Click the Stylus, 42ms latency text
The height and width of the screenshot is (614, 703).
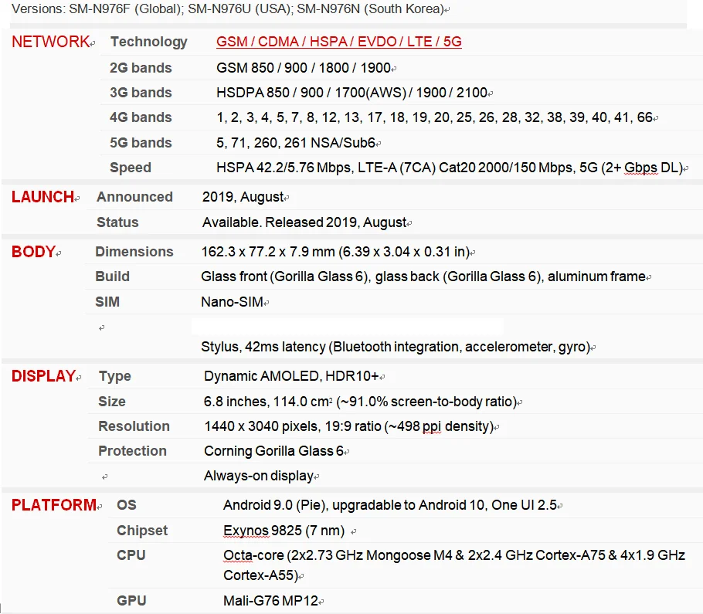click(396, 347)
